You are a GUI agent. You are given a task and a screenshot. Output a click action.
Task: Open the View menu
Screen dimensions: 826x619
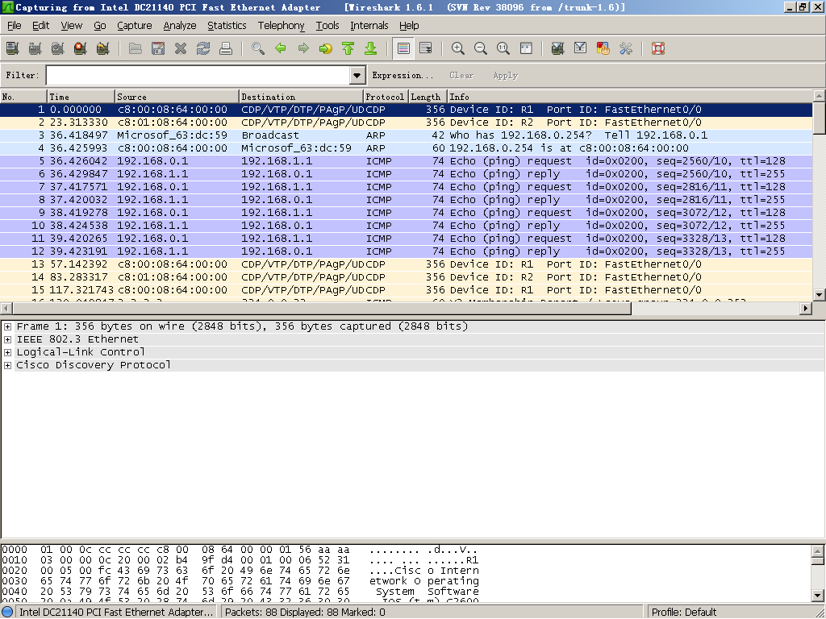72,25
